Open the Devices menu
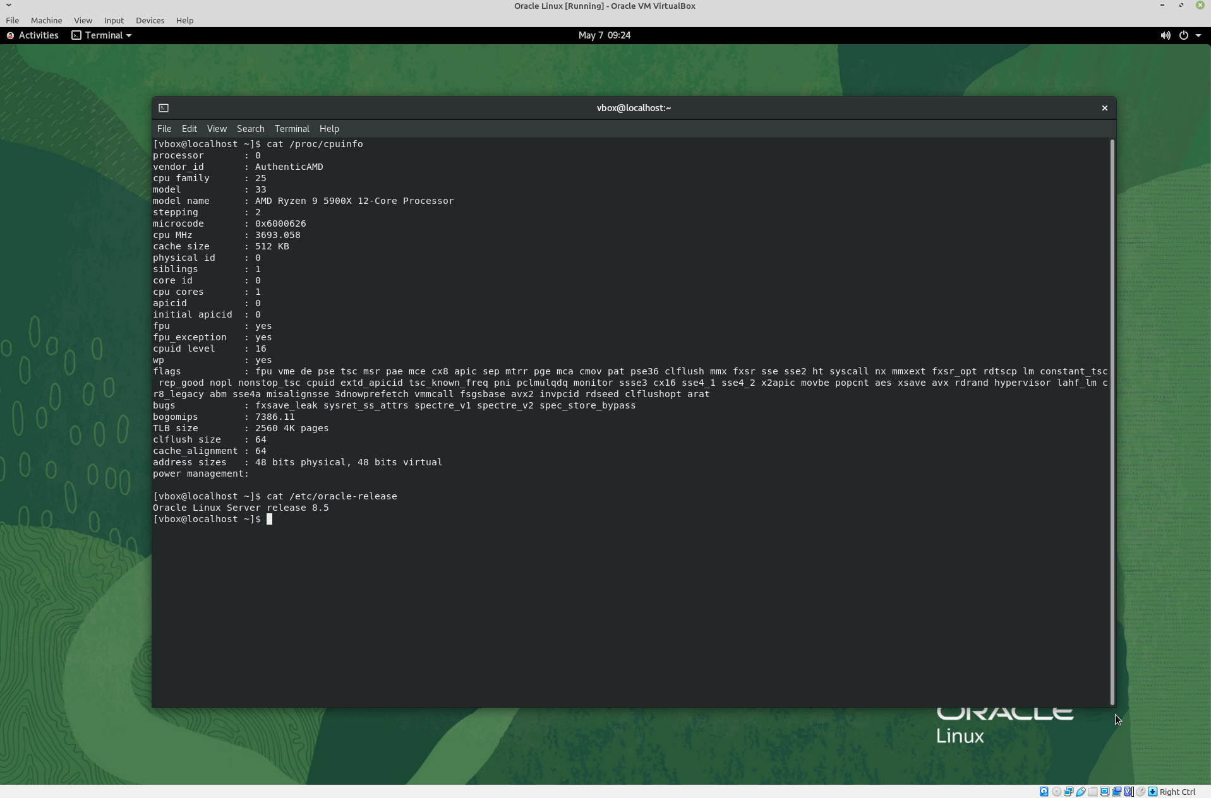This screenshot has height=798, width=1211. point(150,20)
